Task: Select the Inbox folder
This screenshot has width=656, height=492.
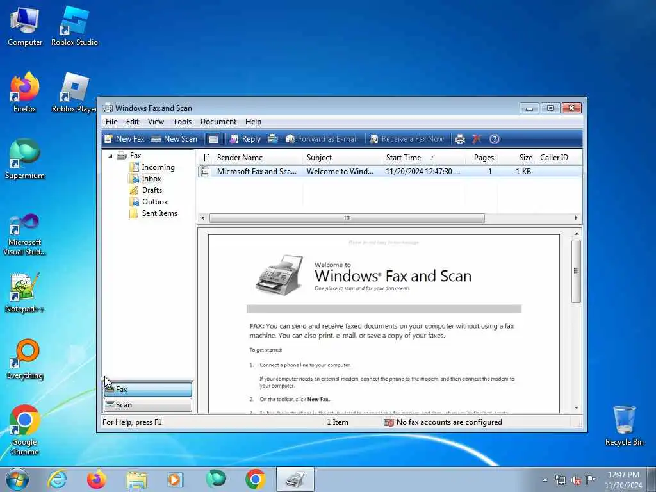Action: click(151, 179)
